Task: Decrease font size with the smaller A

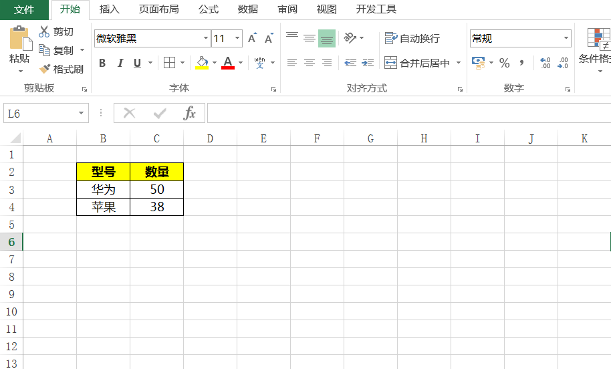Action: coord(269,38)
